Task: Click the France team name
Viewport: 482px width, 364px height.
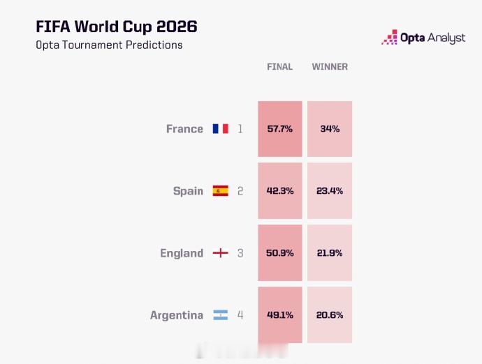Action: (184, 129)
